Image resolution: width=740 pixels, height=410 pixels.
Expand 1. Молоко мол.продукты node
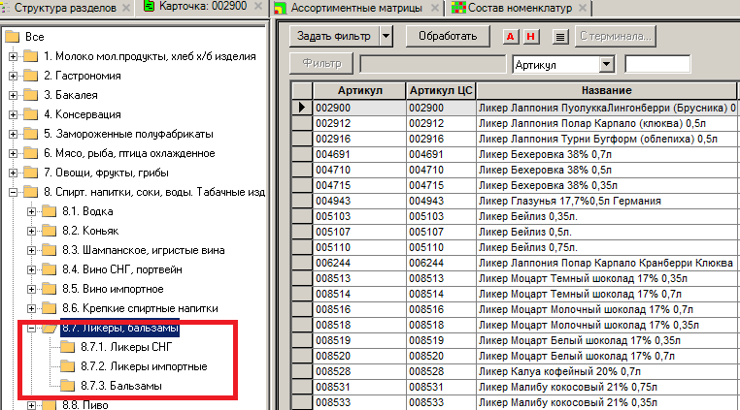coord(13,56)
